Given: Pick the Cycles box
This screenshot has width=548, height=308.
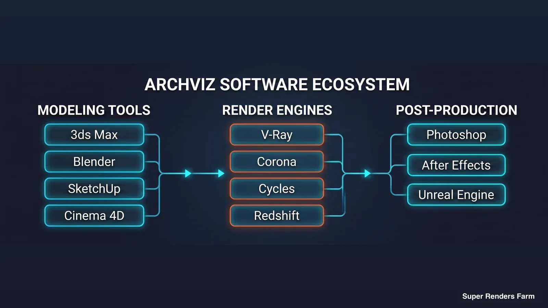Looking at the screenshot, I should 277,189.
